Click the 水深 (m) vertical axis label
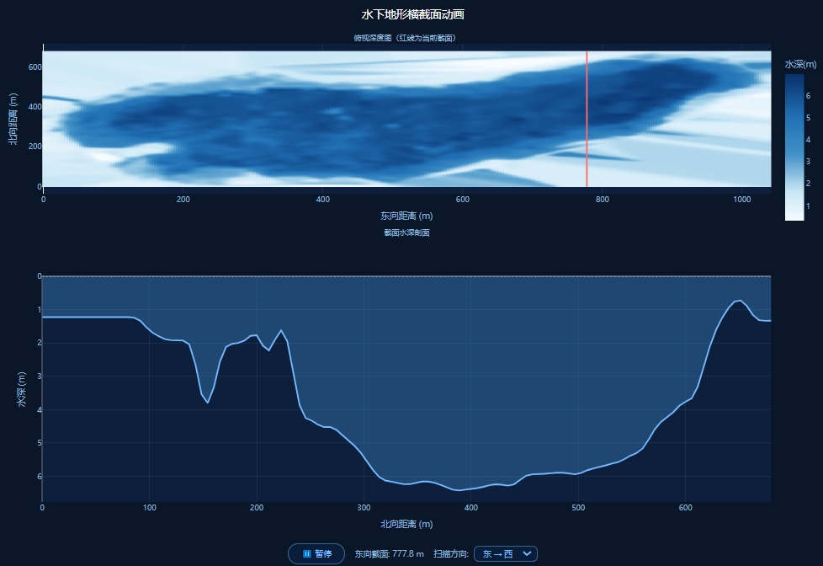 point(21,389)
